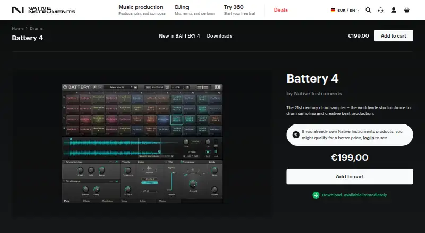This screenshot has width=425, height=233.
Task: Click the Home breadcrumb link
Action: [18, 28]
